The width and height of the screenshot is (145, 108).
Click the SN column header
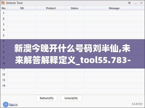pyautogui.click(x=22, y=8)
